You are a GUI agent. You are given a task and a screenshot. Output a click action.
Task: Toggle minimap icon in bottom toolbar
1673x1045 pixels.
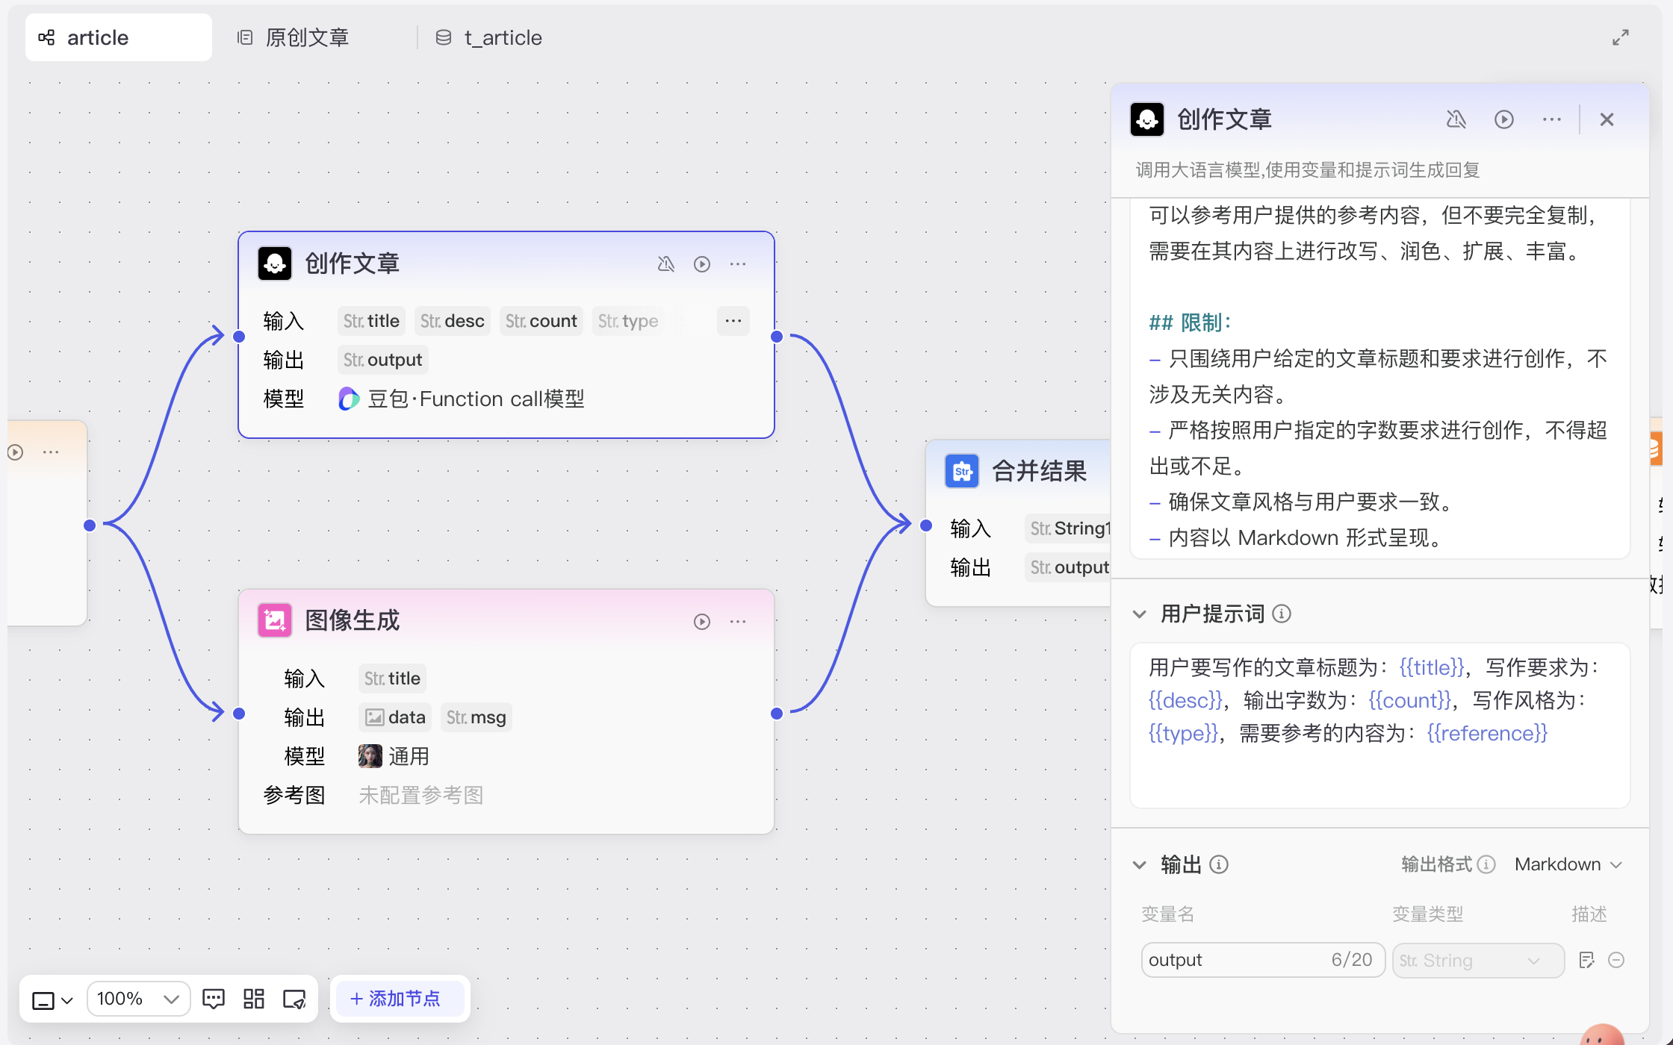coord(294,999)
